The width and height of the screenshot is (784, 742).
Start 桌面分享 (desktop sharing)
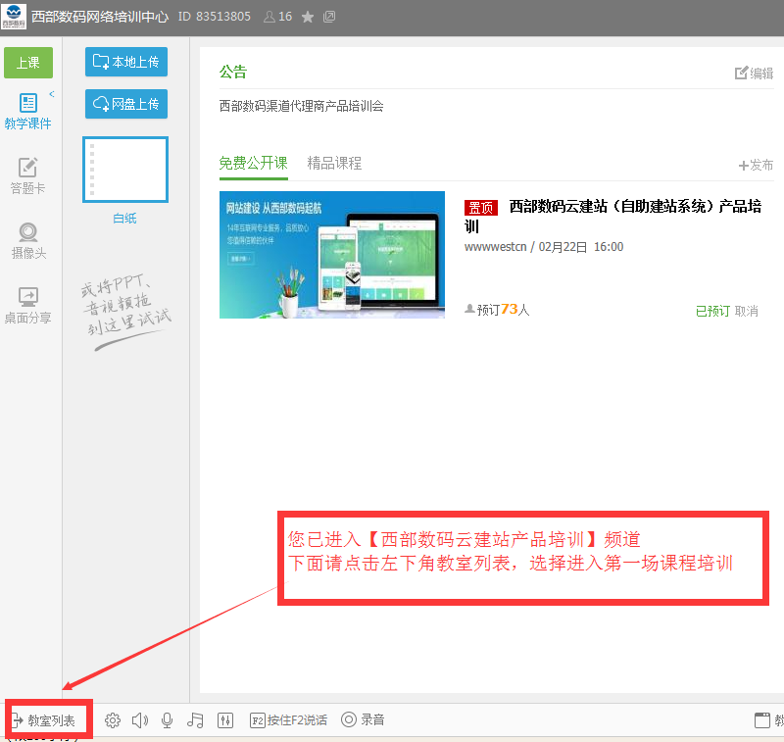pos(28,304)
